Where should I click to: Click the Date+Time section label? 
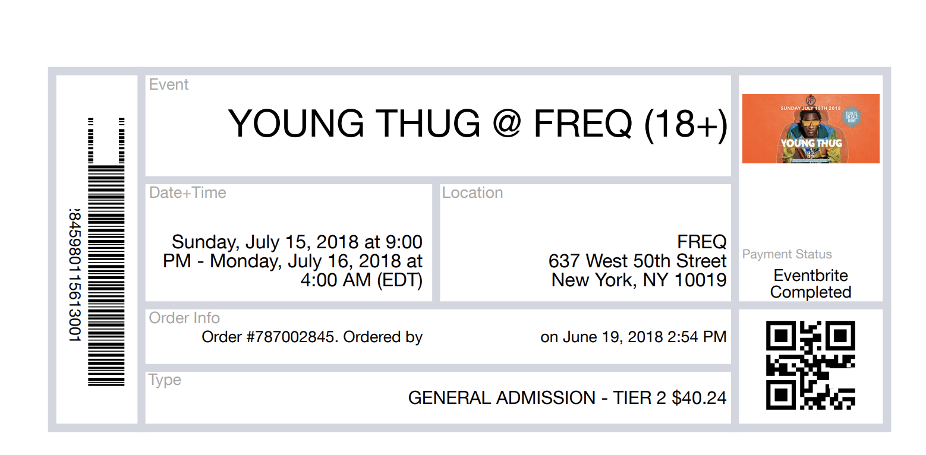coord(188,192)
